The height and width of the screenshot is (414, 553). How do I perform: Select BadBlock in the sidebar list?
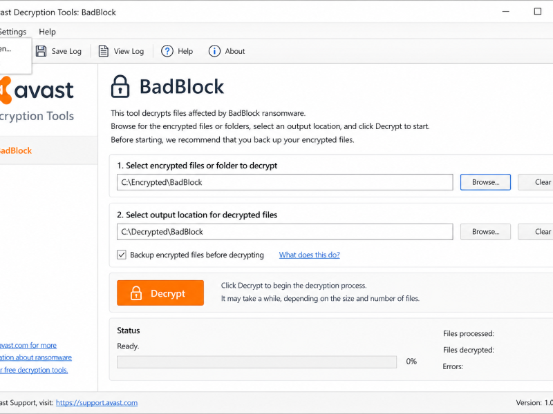tap(48, 150)
